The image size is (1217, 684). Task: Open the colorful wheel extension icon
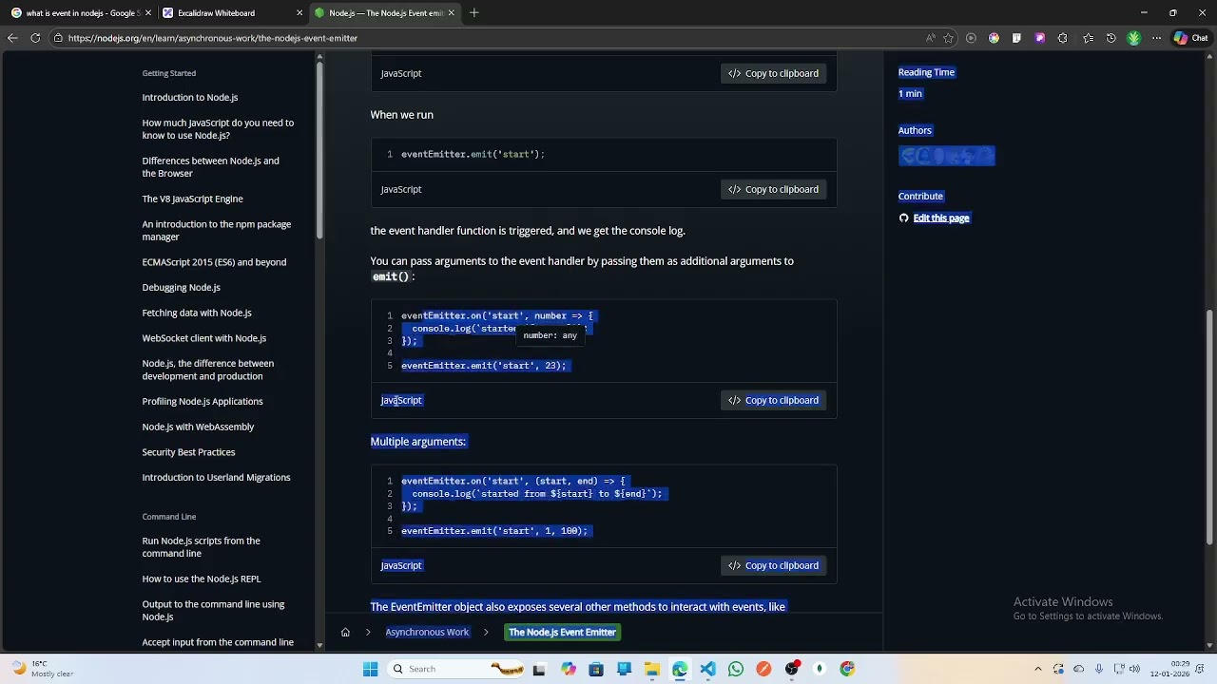[x=994, y=38]
